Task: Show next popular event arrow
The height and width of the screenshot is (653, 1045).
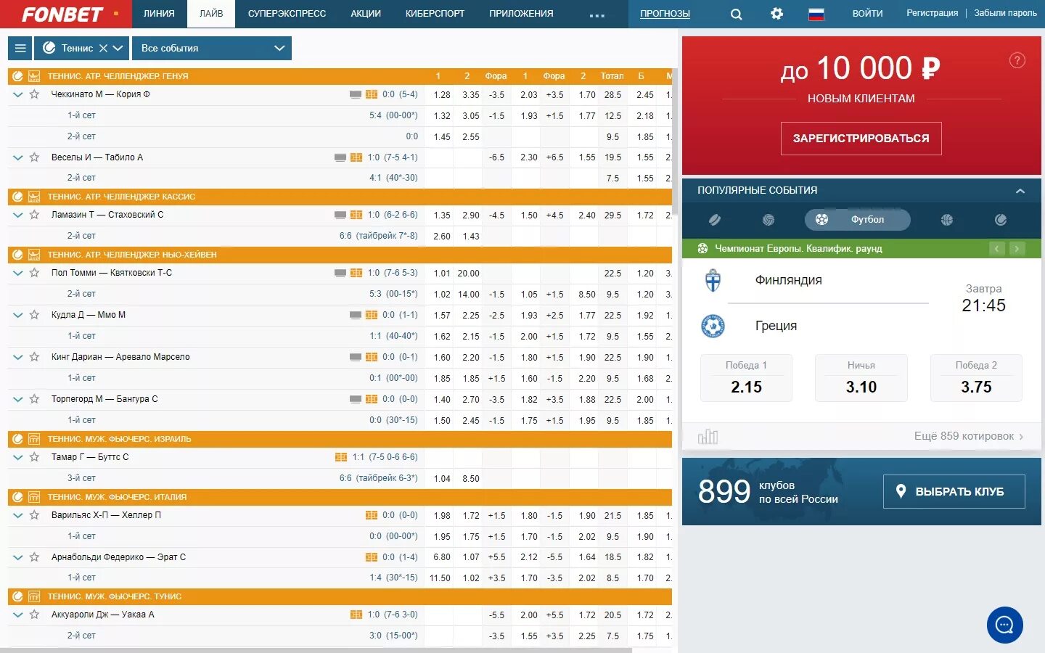Action: click(1017, 249)
